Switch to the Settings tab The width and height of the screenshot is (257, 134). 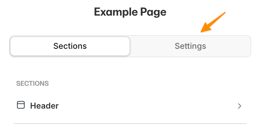point(190,46)
